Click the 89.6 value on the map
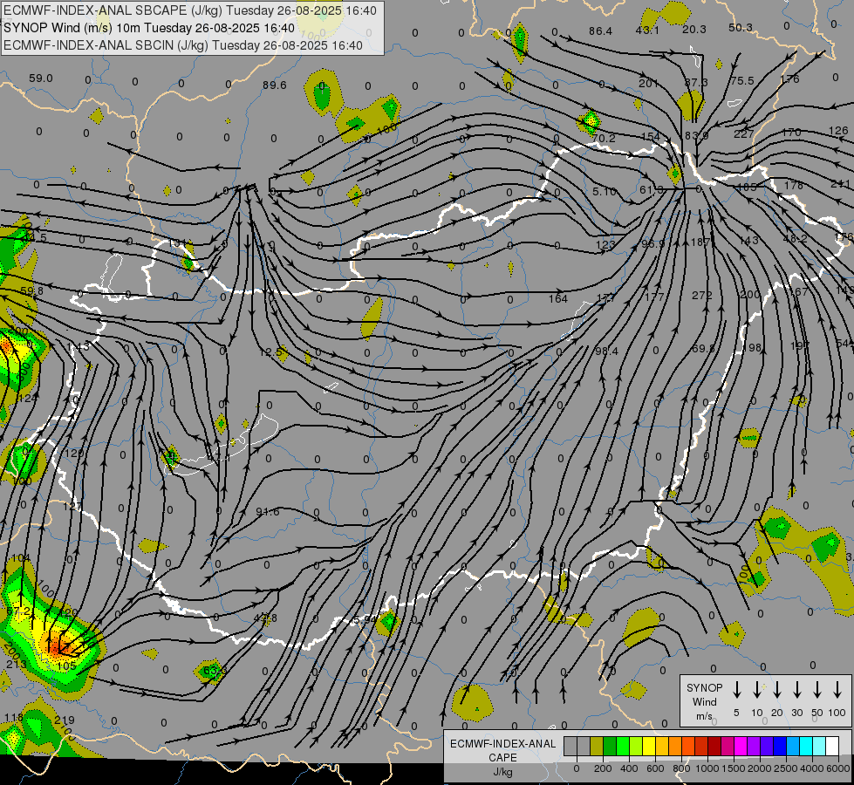 coord(274,85)
